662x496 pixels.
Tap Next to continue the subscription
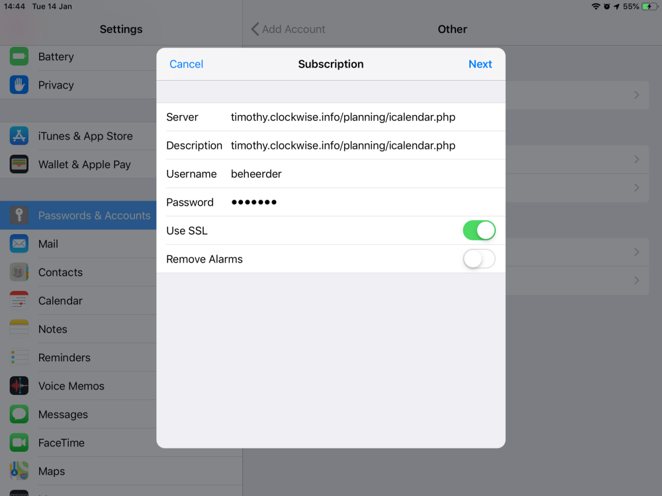480,64
